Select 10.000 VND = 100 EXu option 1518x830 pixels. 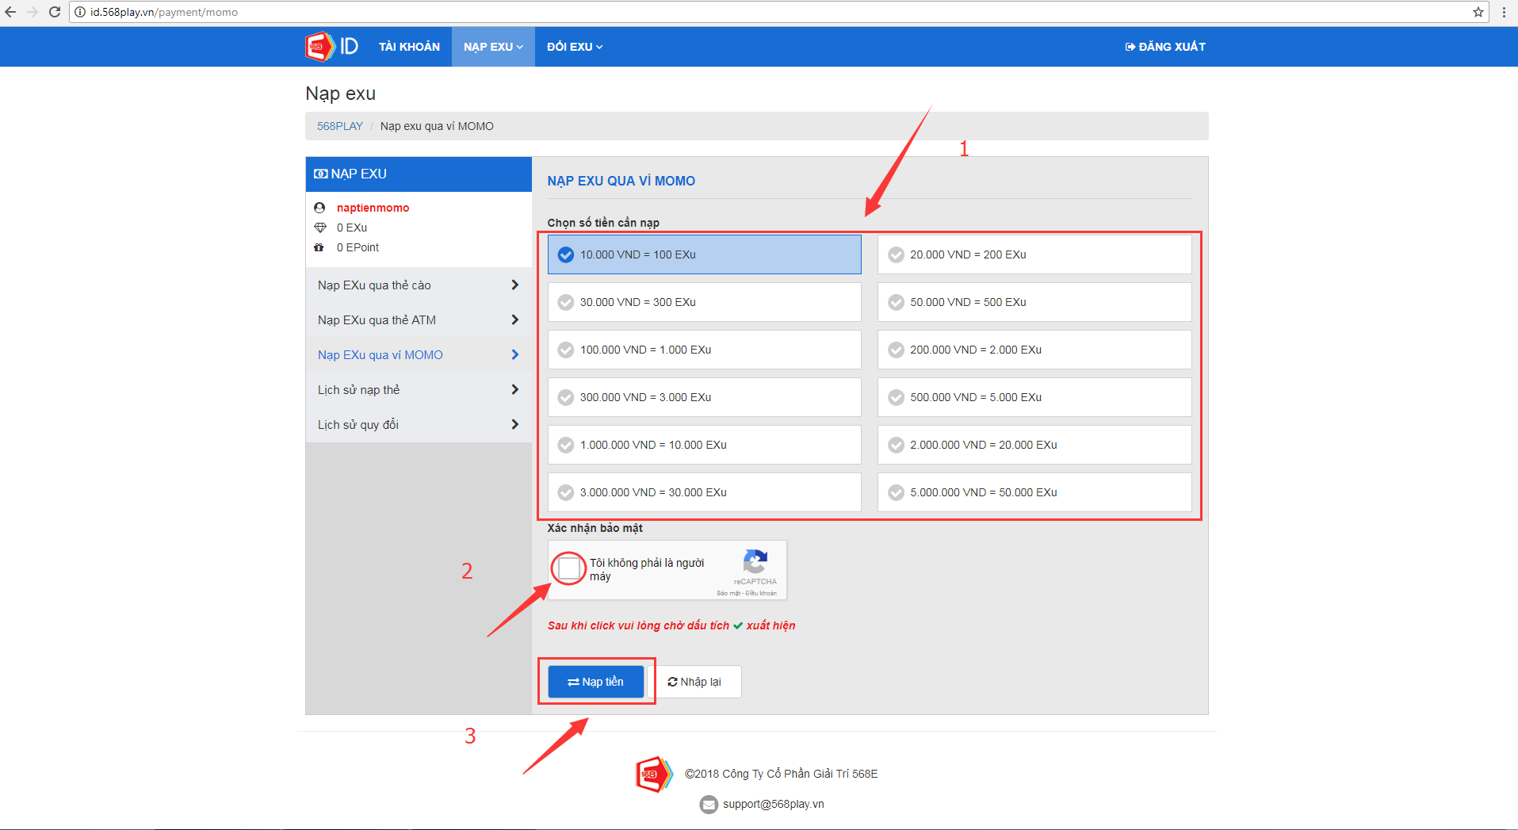point(704,254)
